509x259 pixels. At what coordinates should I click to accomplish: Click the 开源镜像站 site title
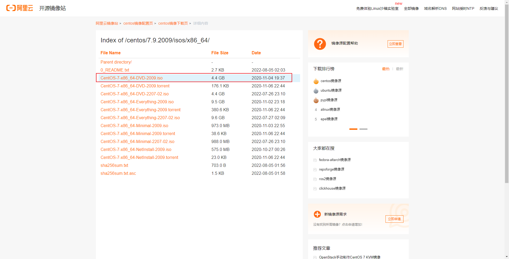(x=52, y=8)
